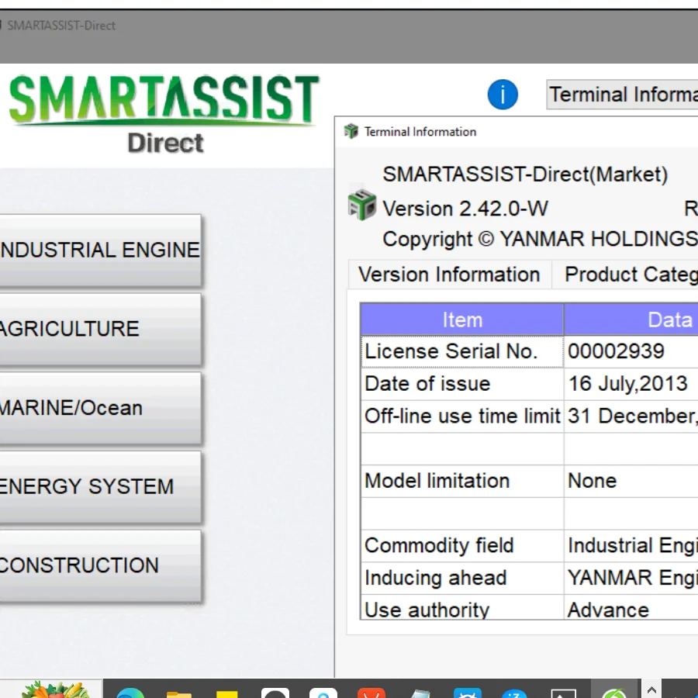Image resolution: width=698 pixels, height=698 pixels.
Task: Show hidden icons via taskbar chevron
Action: tap(651, 690)
